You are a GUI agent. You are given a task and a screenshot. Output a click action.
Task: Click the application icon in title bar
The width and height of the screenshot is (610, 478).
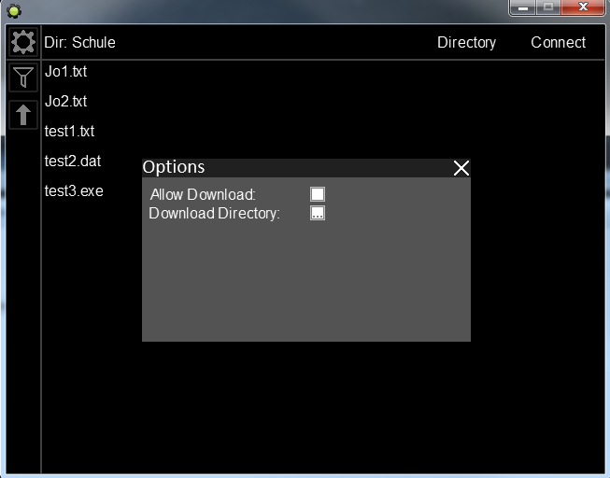13,10
